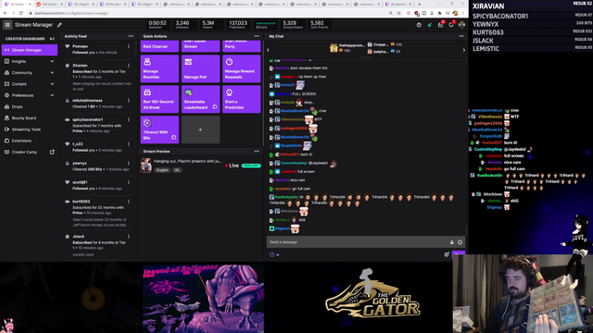Click the stream preview thumbnail
This screenshot has width=593, height=333.
click(x=146, y=166)
